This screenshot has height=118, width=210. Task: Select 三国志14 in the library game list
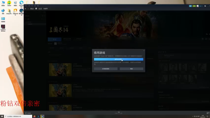[x=35, y=24]
